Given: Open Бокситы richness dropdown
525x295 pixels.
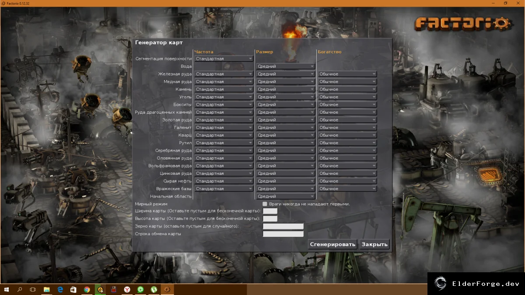Looking at the screenshot, I should pos(347,104).
